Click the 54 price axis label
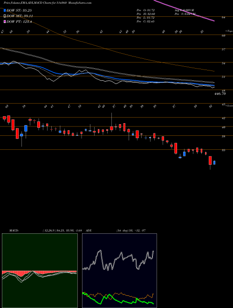This screenshot has width=233, height=308. point(223,63)
